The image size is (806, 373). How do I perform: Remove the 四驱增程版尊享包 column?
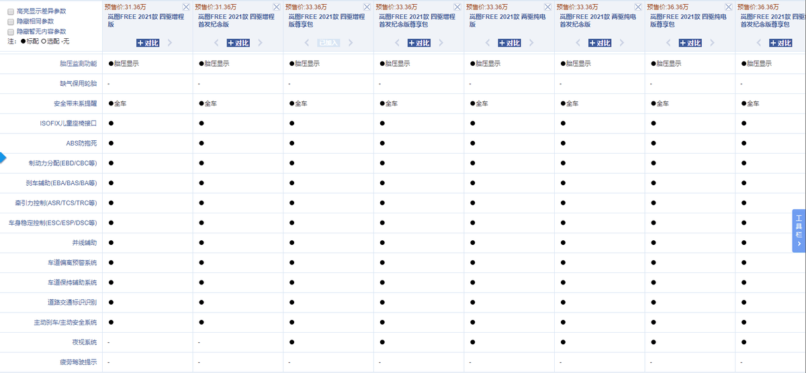[x=367, y=7]
